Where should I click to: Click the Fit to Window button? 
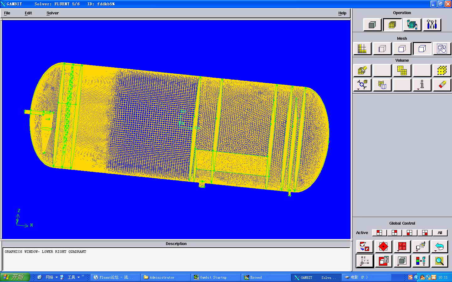coord(365,247)
